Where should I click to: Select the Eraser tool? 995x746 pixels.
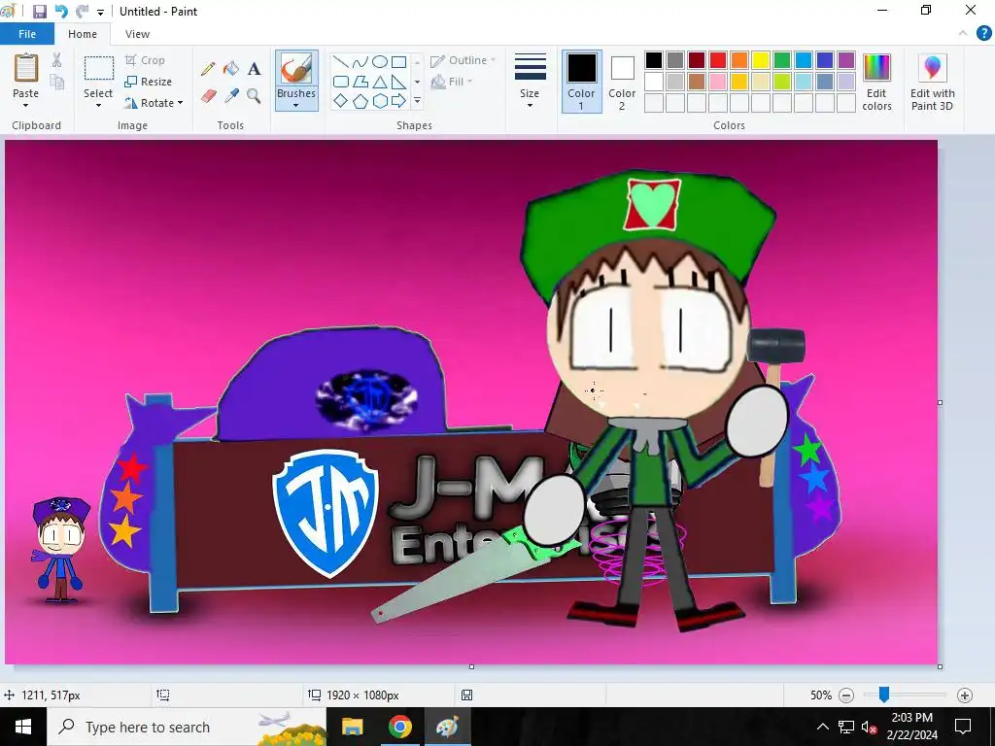208,96
